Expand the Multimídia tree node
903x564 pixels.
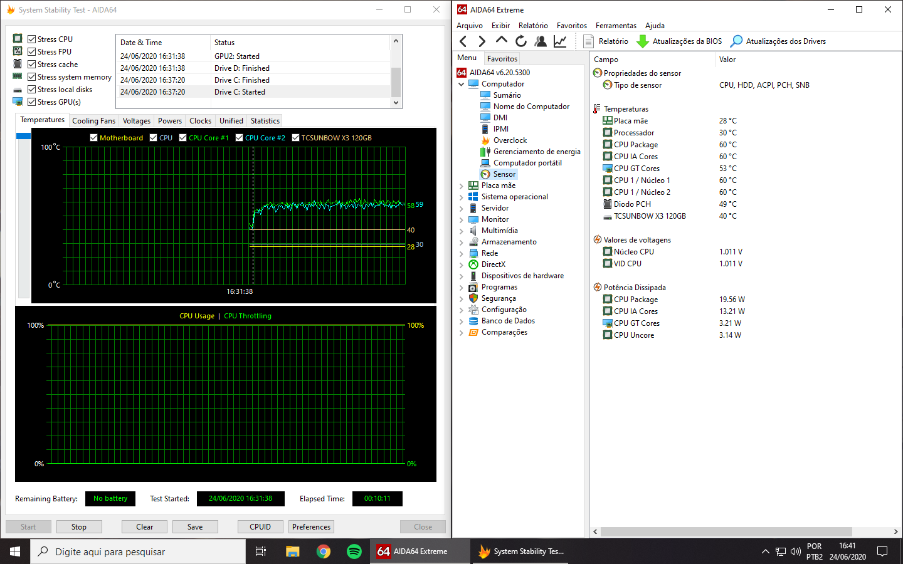tap(462, 231)
